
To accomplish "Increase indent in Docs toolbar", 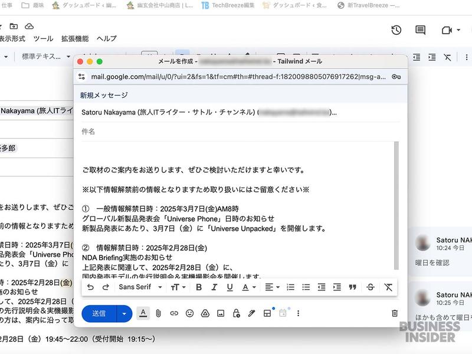I will [x=432, y=57].
